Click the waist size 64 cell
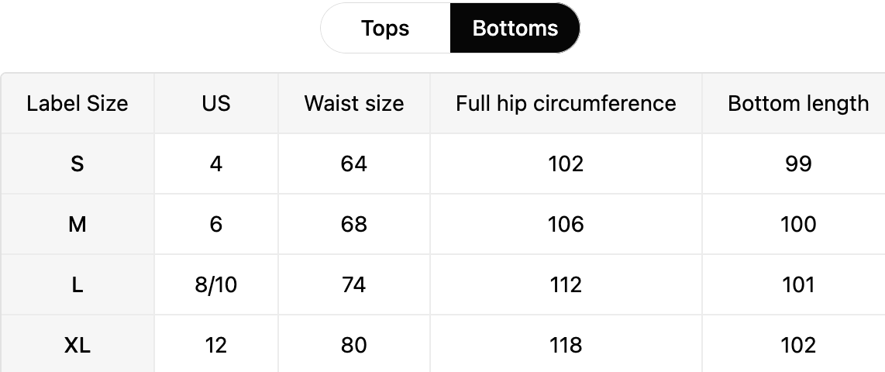The image size is (885, 372). (354, 164)
